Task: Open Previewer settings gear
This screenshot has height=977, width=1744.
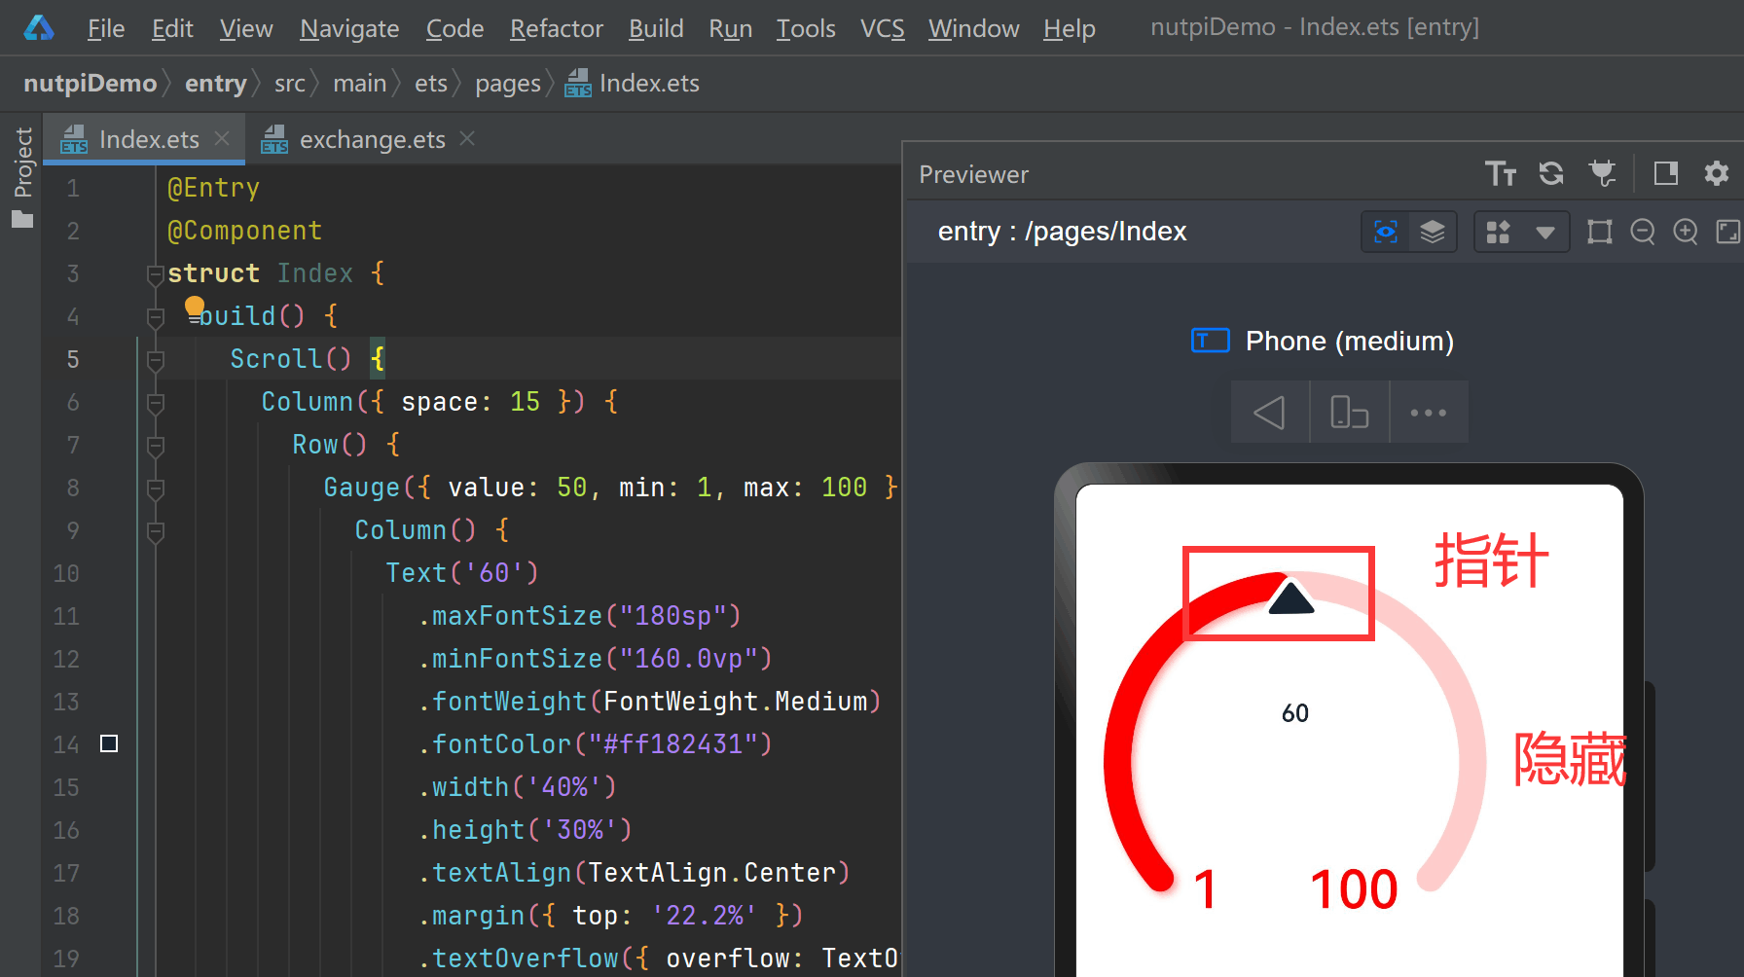Action: pyautogui.click(x=1717, y=174)
